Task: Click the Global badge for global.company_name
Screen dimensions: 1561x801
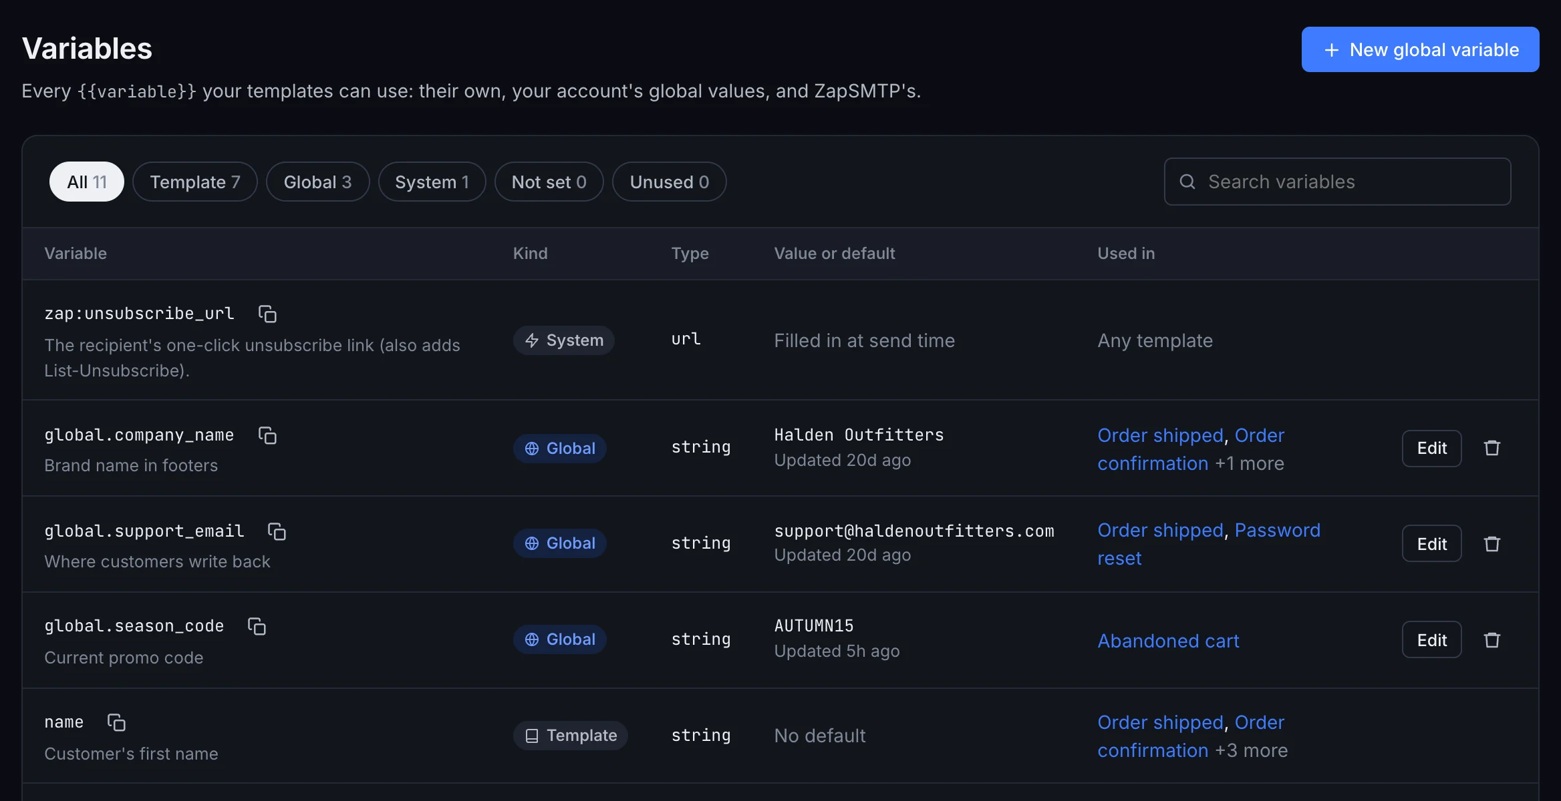Action: point(560,449)
